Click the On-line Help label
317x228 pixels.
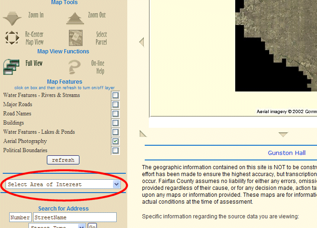click(98, 67)
